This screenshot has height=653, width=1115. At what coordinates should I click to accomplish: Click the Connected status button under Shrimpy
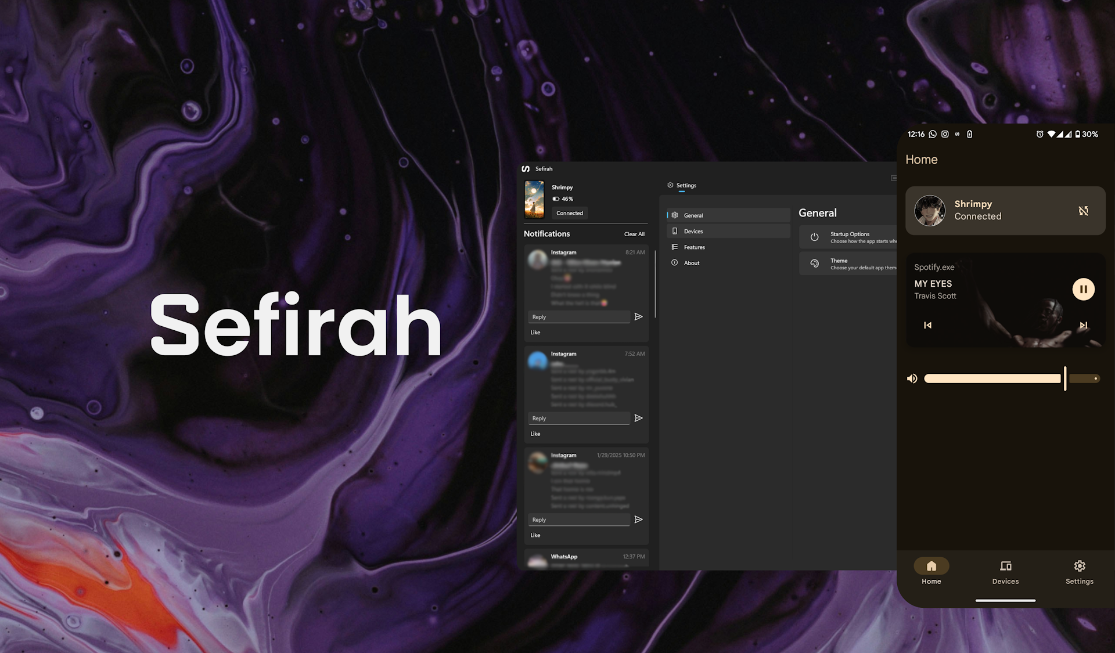[x=569, y=213]
